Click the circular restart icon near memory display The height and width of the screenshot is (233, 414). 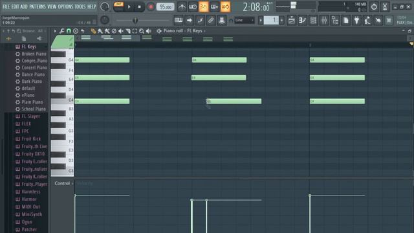pos(374,7)
